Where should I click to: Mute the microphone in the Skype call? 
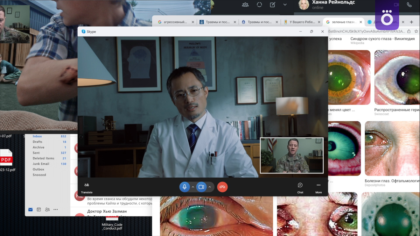[184, 187]
